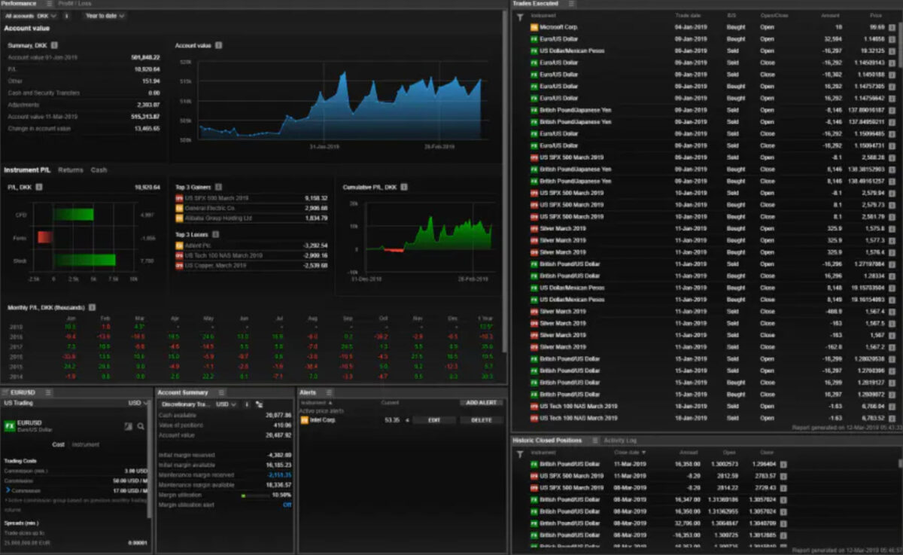Expand the blue Commission chevron row
Screen dimensions: 903x555
point(8,489)
